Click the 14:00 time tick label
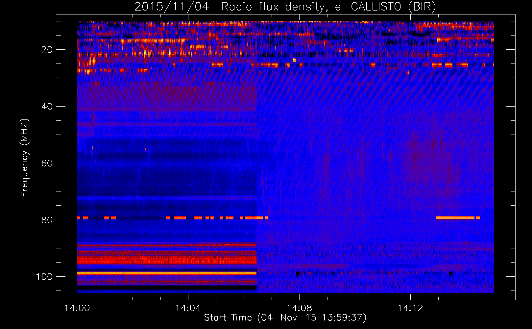Screen dimensions: 532x329 point(77,308)
